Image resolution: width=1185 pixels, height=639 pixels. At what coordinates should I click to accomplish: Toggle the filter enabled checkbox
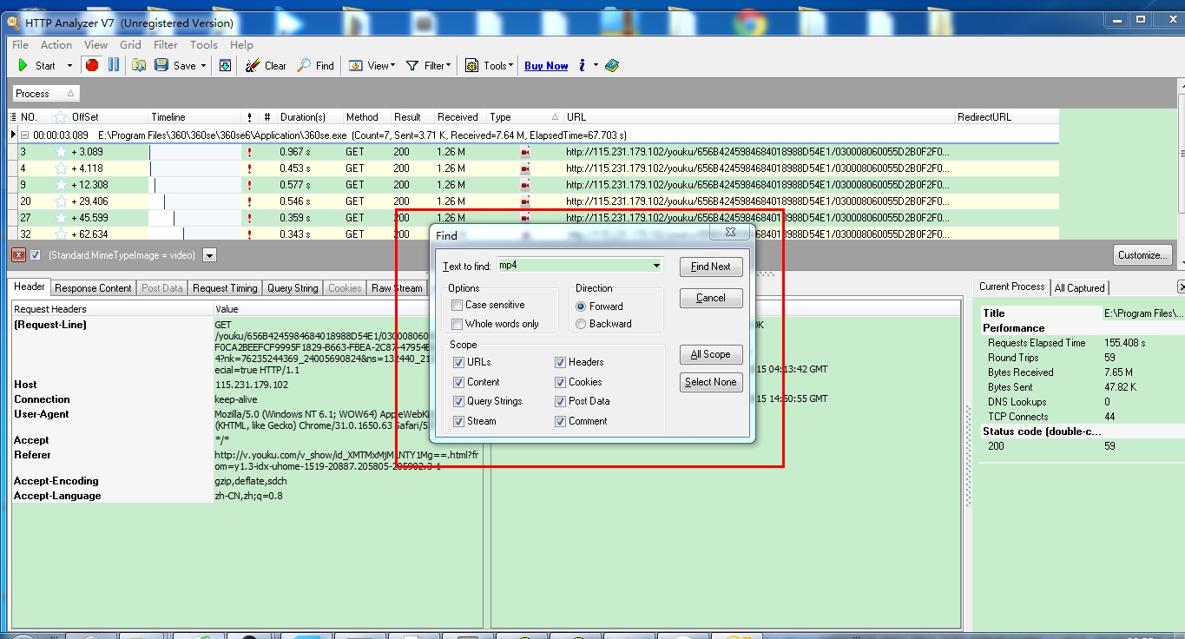click(36, 255)
